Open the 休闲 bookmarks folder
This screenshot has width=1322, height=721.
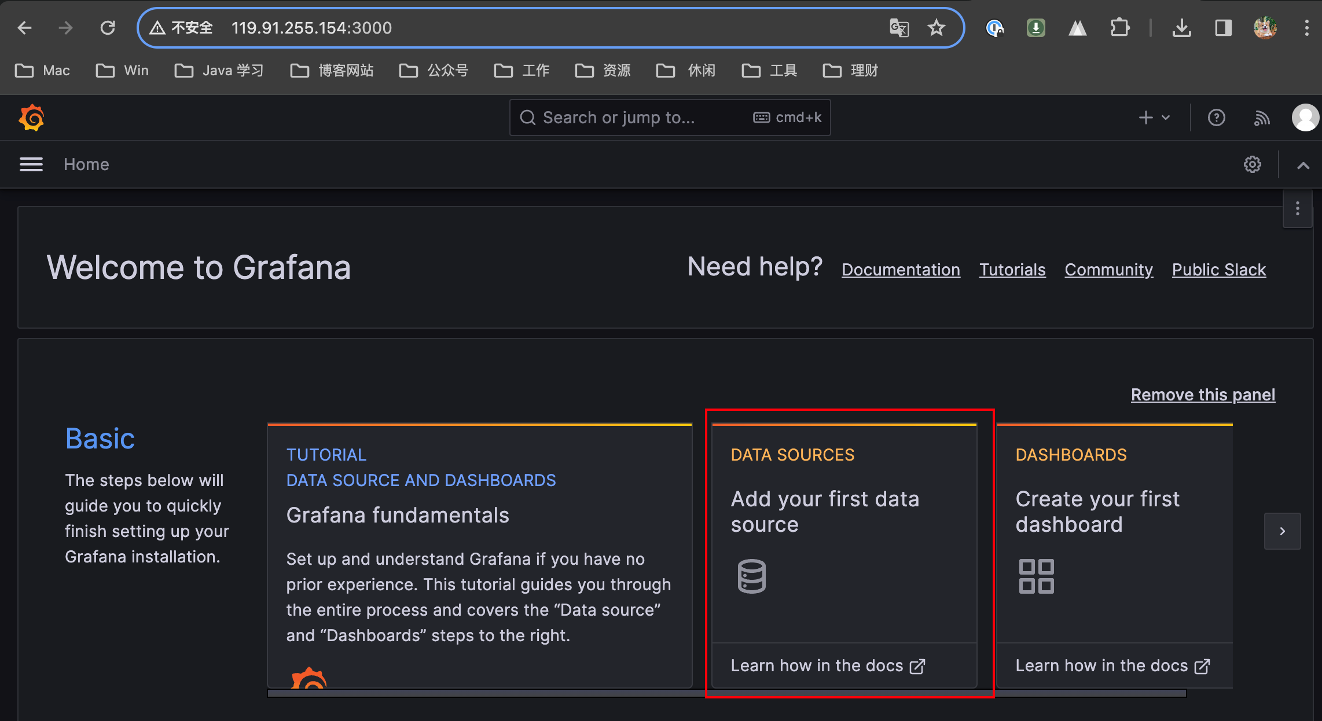point(686,71)
